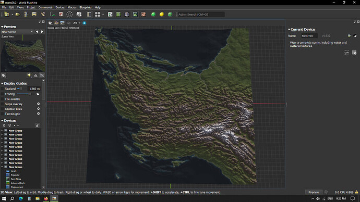Image resolution: width=360 pixels, height=202 pixels.
Task: Click the device parameter sliders icon
Action: pos(346,53)
